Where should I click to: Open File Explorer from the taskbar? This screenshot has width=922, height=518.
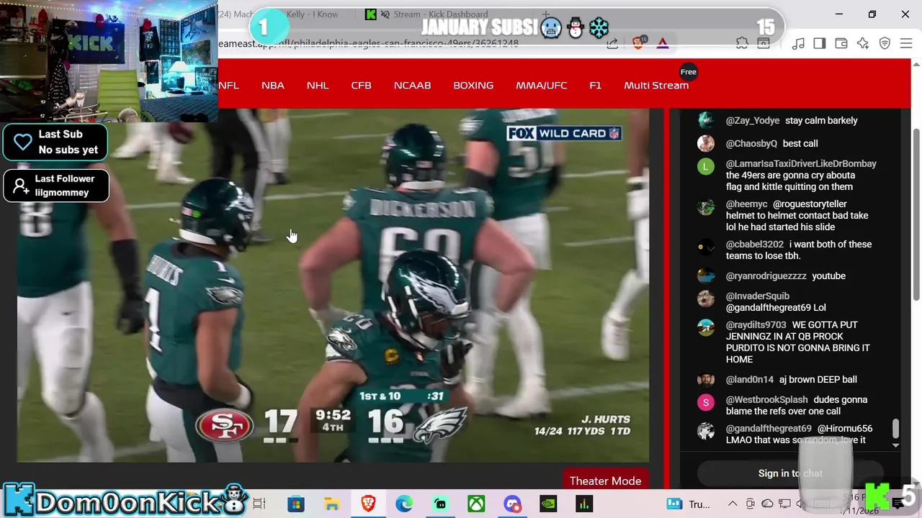332,504
